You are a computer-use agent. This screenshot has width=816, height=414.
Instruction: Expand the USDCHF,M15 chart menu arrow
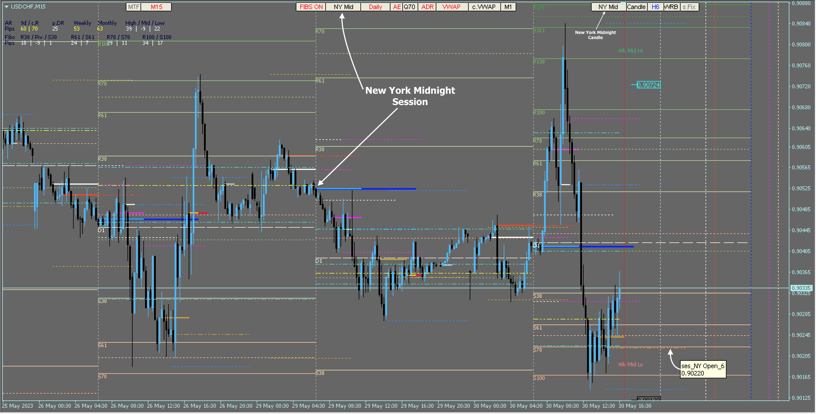(x=6, y=7)
